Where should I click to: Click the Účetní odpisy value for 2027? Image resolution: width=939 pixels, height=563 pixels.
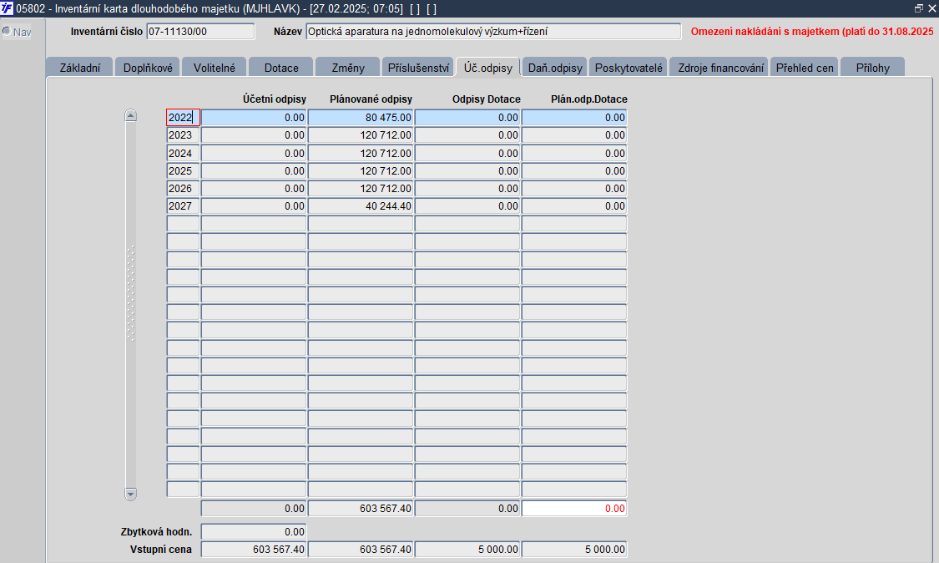(x=254, y=205)
